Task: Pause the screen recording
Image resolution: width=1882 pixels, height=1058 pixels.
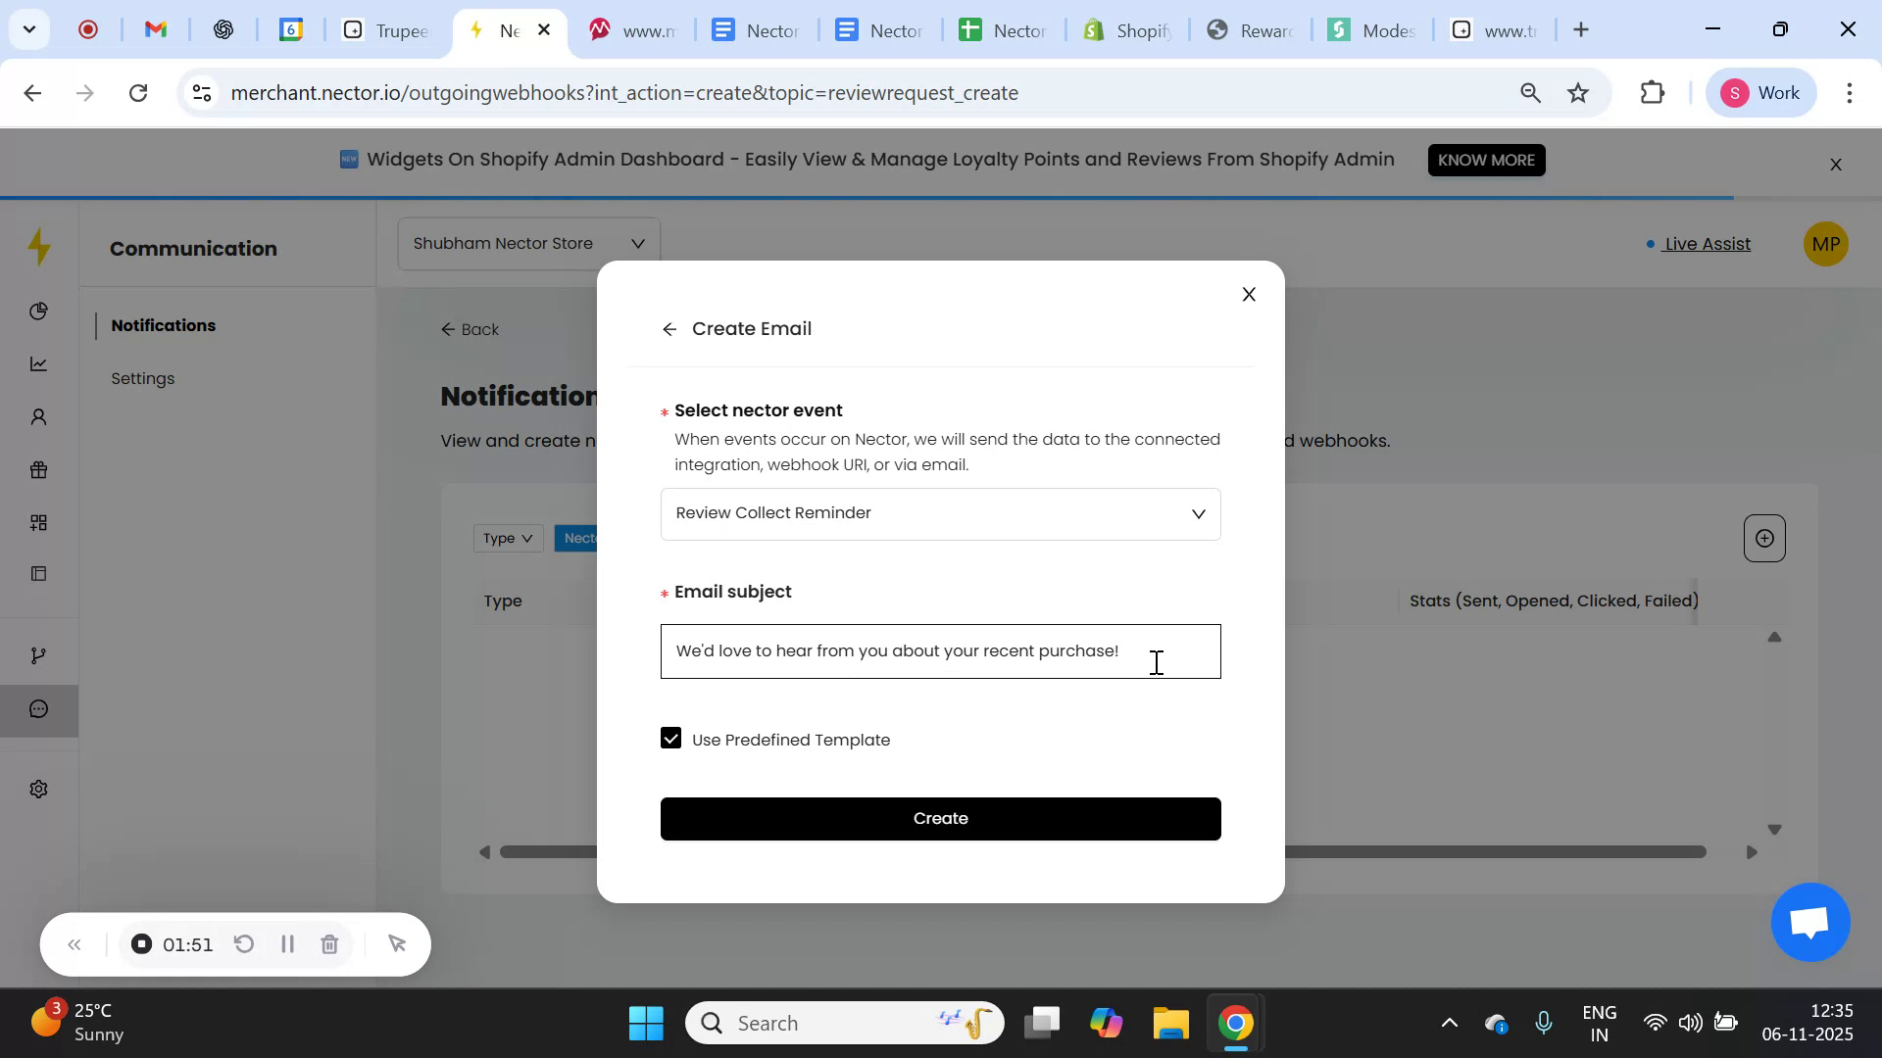Action: (x=287, y=944)
